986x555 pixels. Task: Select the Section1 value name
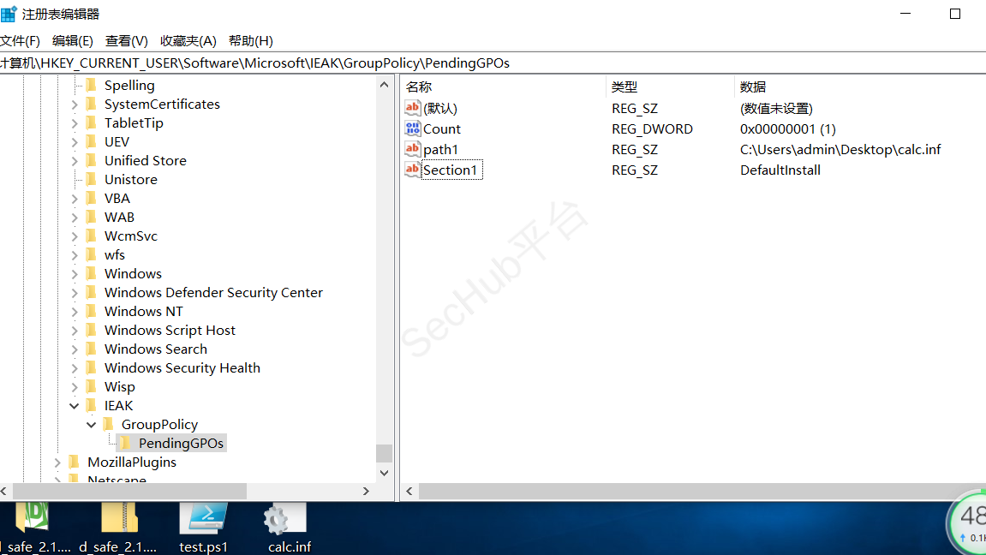452,170
